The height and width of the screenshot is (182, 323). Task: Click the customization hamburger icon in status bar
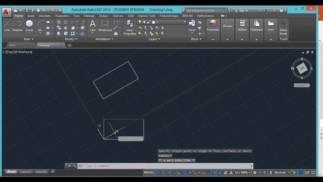313,172
